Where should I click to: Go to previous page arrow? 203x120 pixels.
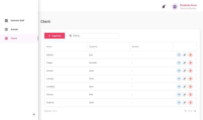pyautogui.click(x=186, y=111)
